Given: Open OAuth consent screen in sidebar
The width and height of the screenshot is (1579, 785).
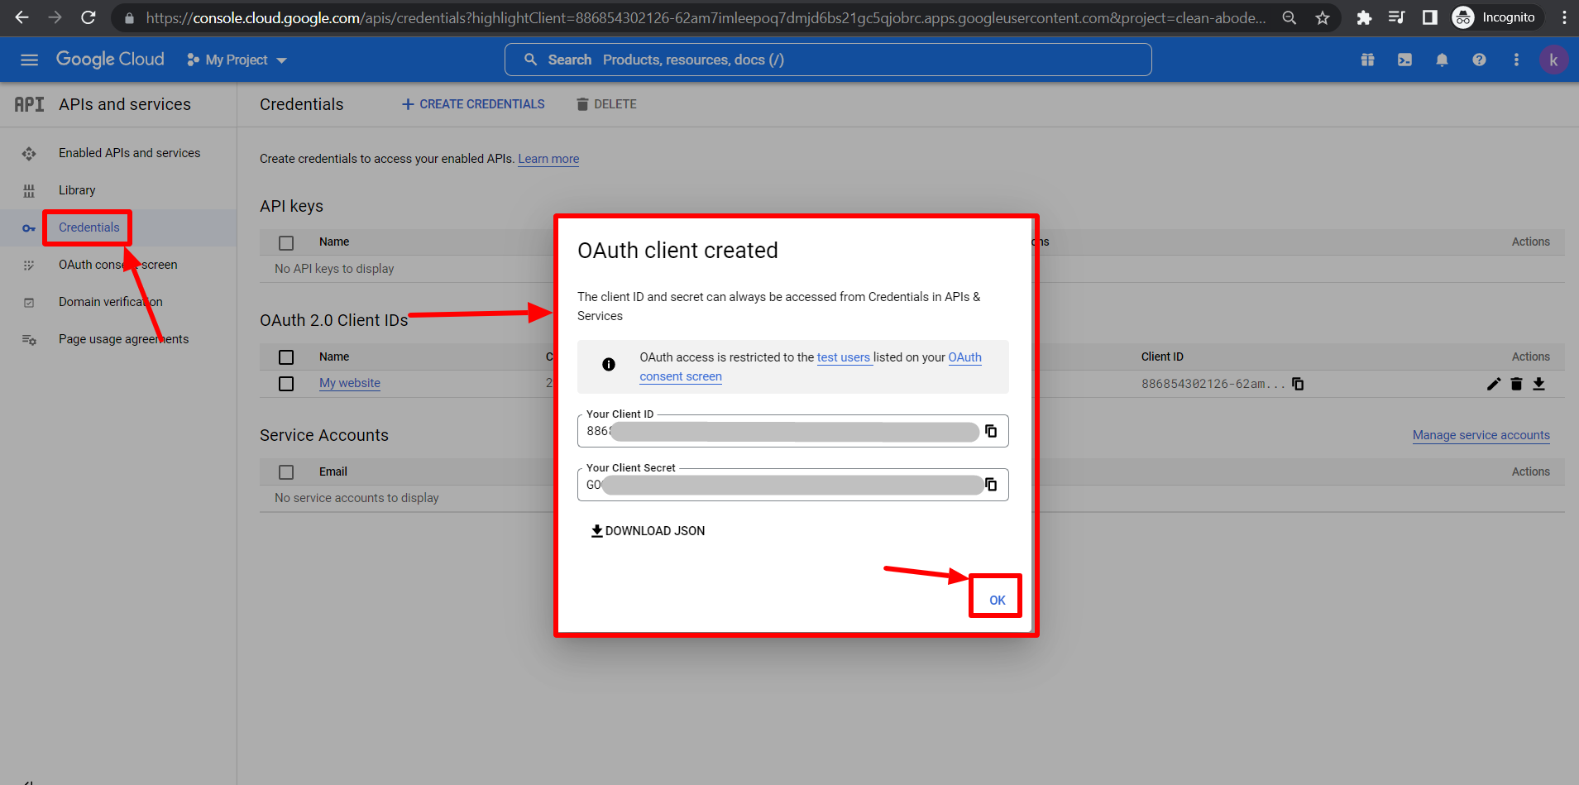Looking at the screenshot, I should (117, 265).
